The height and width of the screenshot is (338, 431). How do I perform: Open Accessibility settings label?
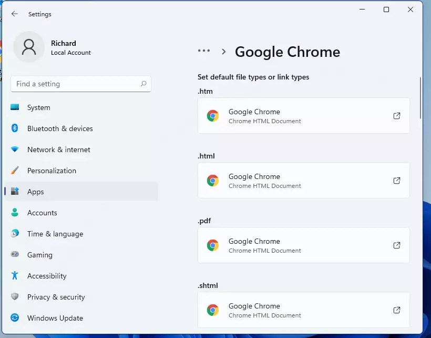47,276
